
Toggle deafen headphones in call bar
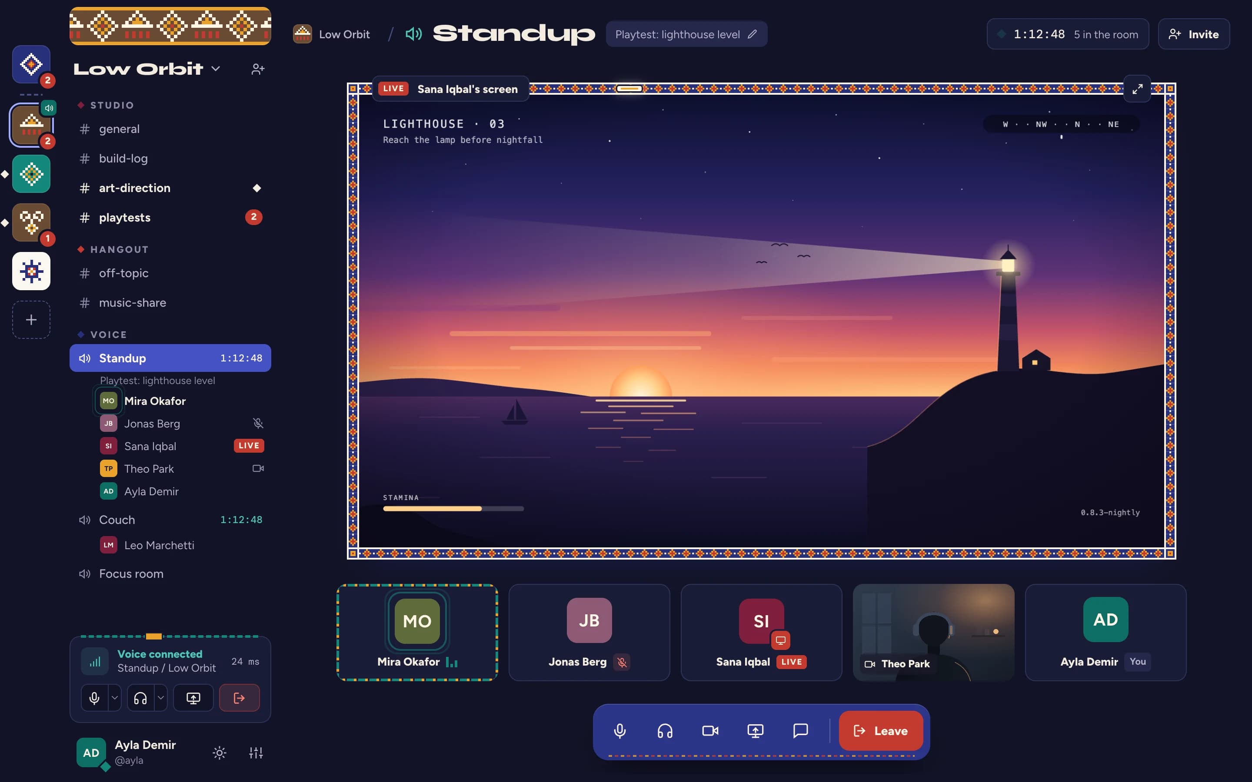pos(665,731)
